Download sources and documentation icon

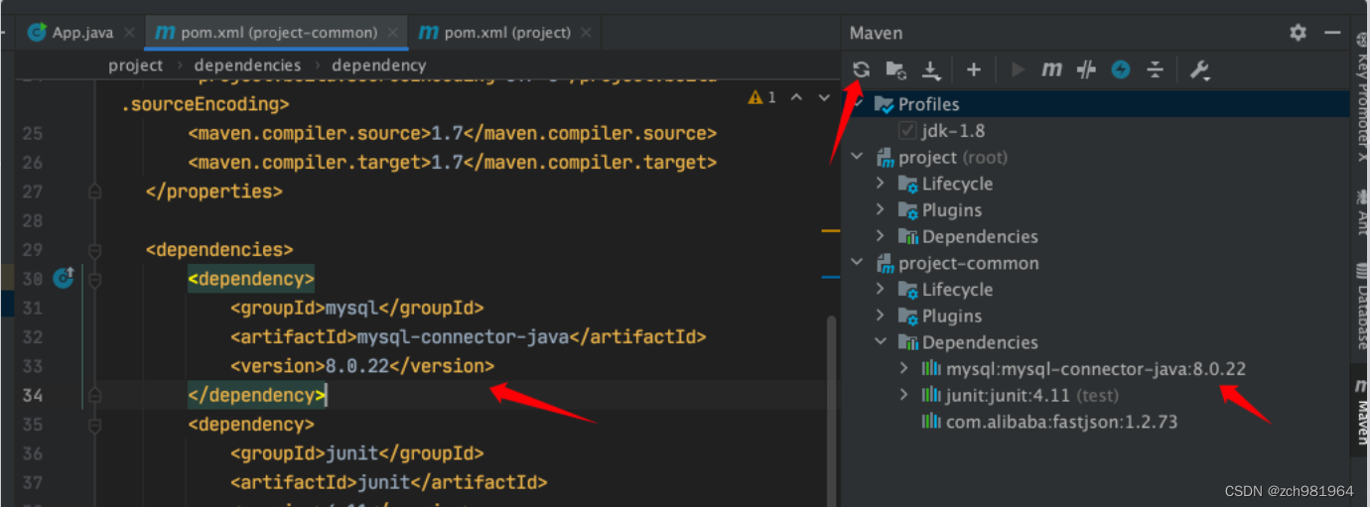[x=931, y=69]
